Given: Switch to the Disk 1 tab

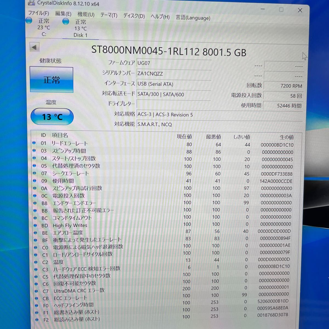Looking at the screenshot, I should tap(80, 28).
